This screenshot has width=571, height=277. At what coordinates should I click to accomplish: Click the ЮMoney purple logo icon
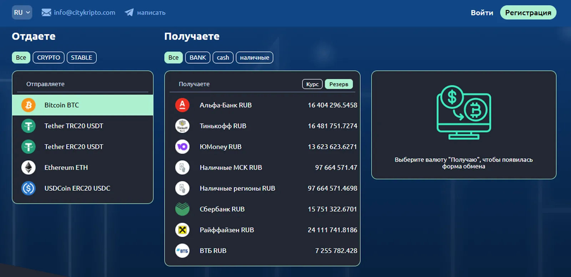pos(182,147)
